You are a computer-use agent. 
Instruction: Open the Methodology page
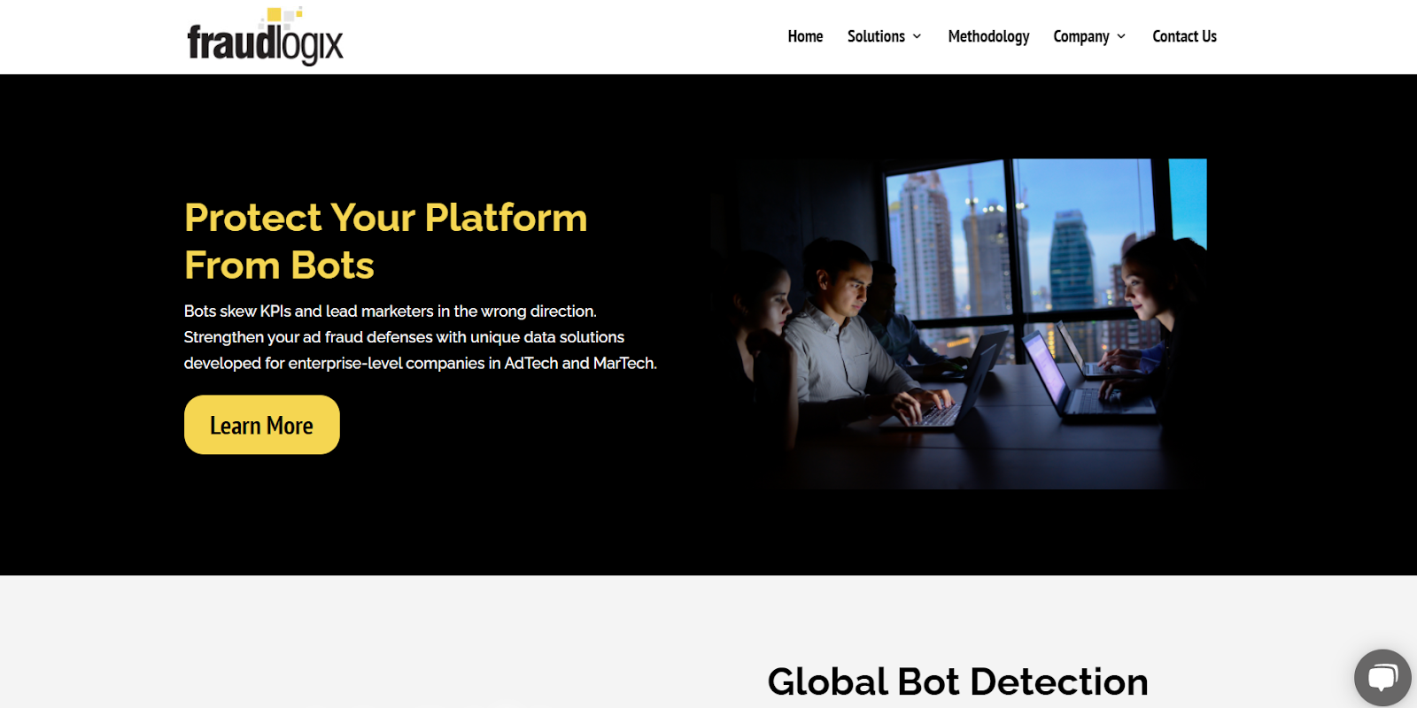click(988, 36)
